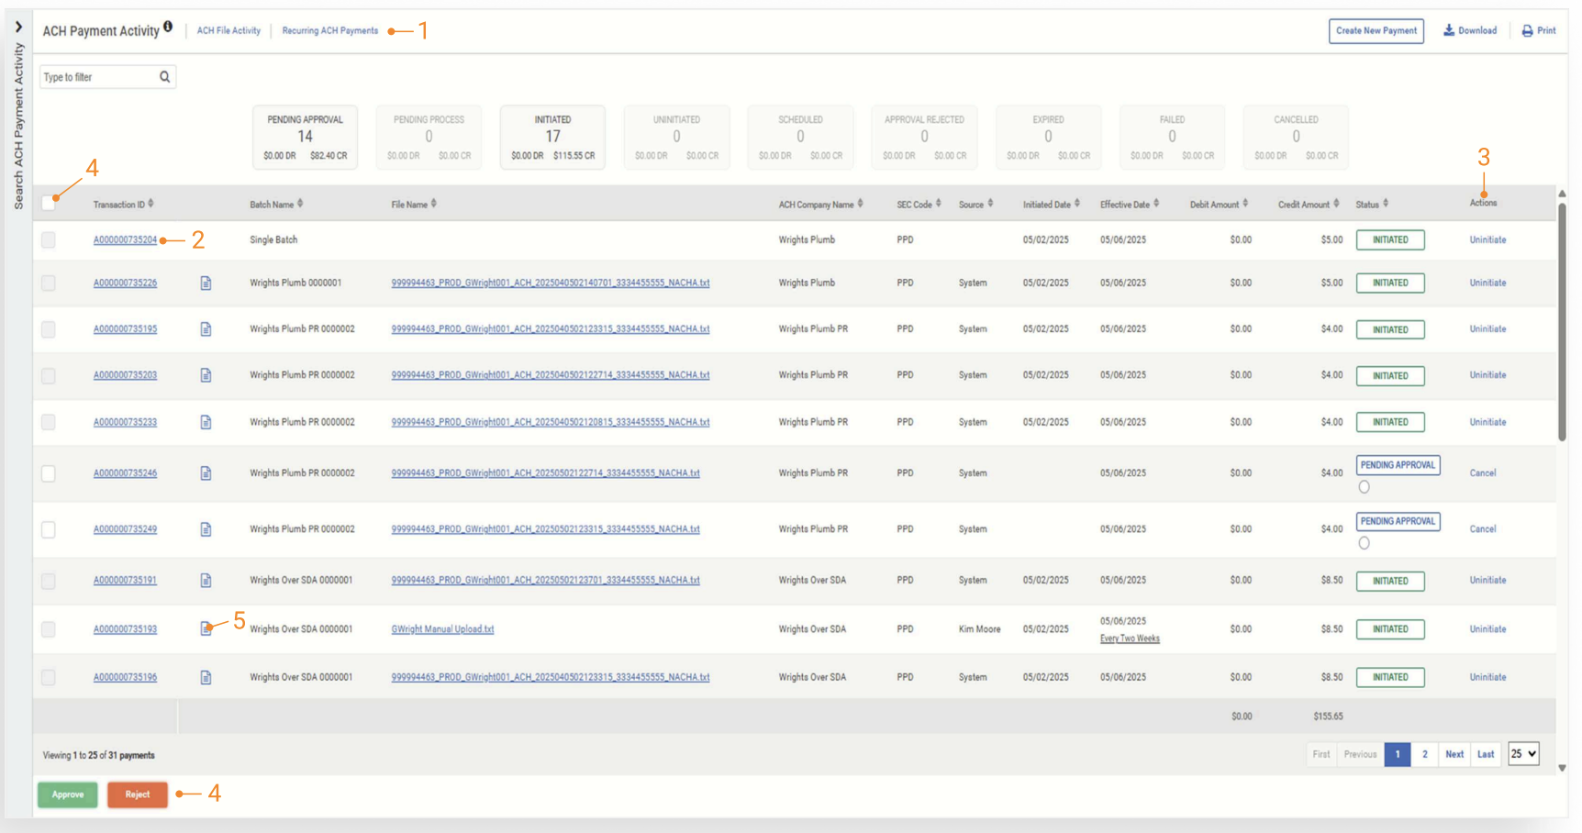This screenshot has width=1582, height=833.
Task: Select checkbox for transaction A000000735246
Action: tap(49, 474)
